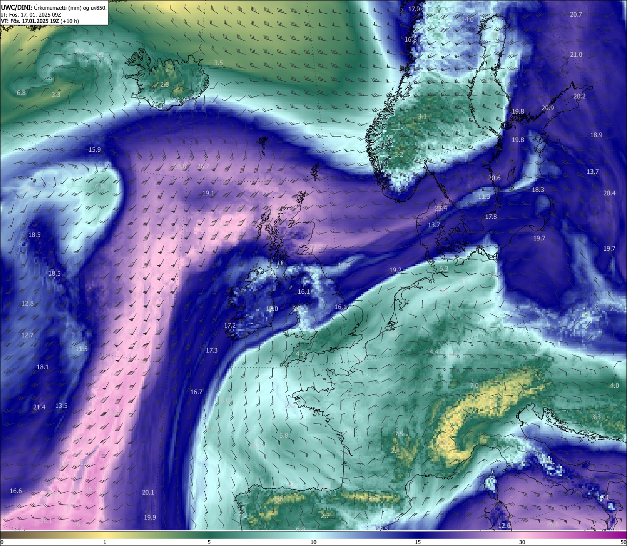The image size is (627, 546).
Task: Select the 20.4 value near the right edge
Action: [x=609, y=193]
